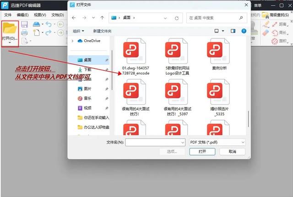293x197 pixels.
Task: Click the 取消 button
Action: tap(232, 151)
